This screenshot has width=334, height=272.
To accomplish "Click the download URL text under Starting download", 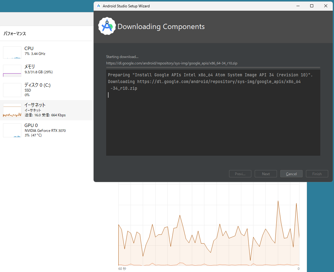I will (172, 63).
